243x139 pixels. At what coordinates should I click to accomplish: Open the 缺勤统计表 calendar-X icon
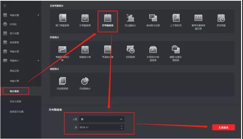click(x=85, y=50)
